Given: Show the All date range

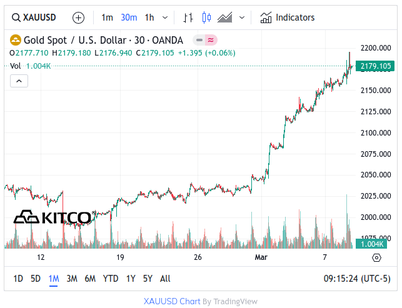Looking at the screenshot, I should coord(165,279).
